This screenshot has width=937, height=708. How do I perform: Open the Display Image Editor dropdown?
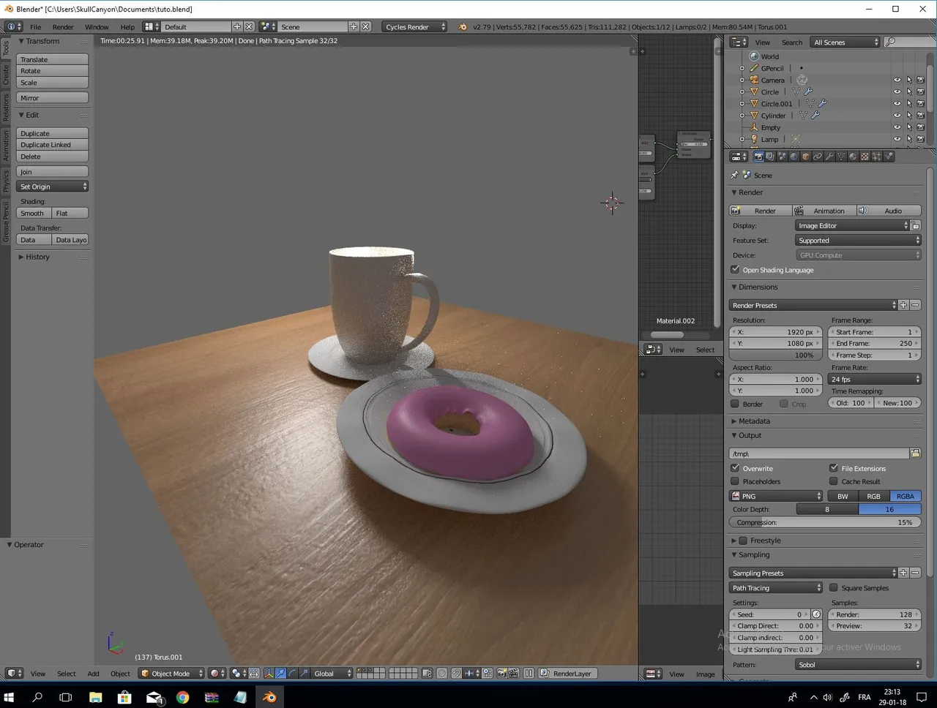coord(852,226)
